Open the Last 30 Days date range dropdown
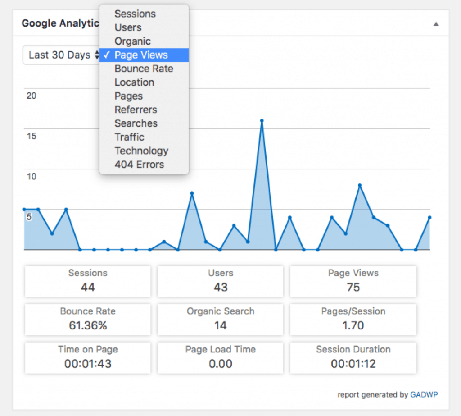 (62, 55)
